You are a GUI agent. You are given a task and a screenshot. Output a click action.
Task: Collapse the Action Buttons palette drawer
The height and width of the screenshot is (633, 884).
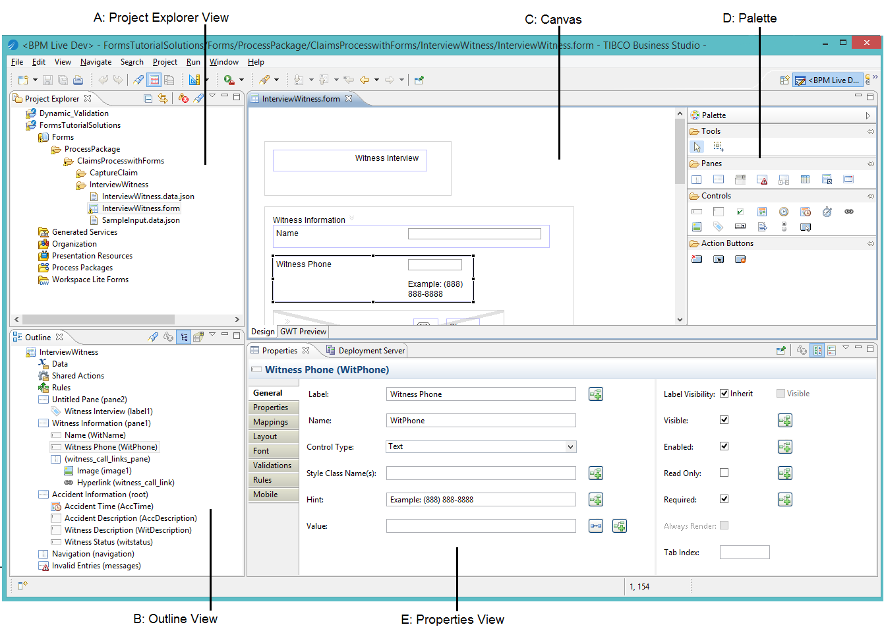tap(870, 244)
